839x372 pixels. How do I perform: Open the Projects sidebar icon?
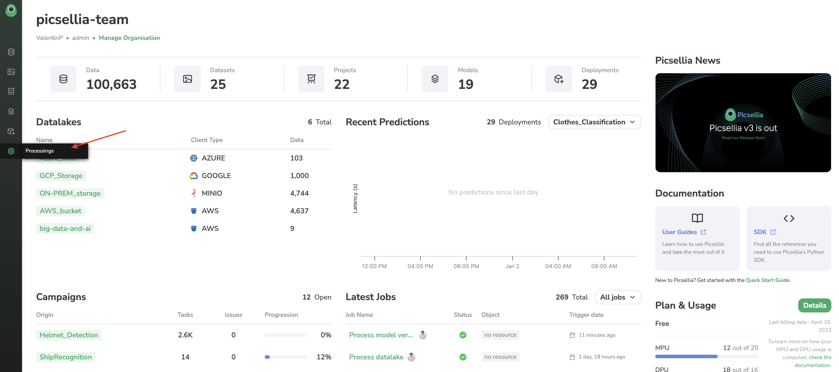11,92
